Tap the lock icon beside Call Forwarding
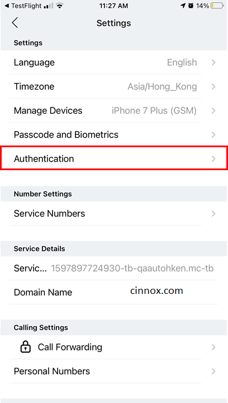The image size is (228, 403). [x=25, y=347]
